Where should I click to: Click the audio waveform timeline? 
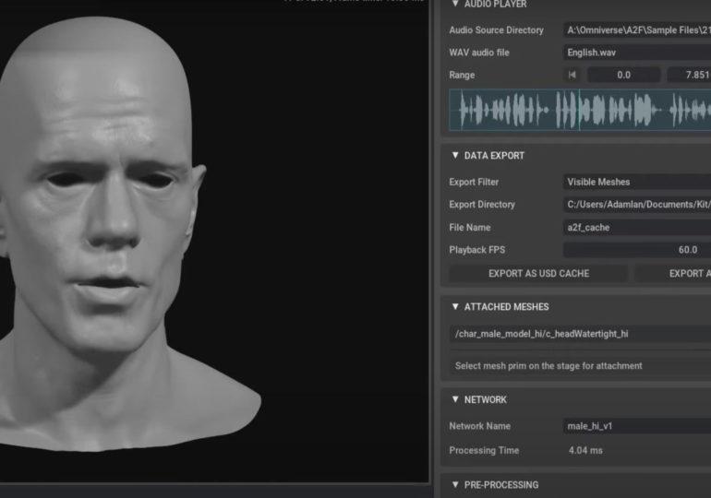(x=580, y=110)
